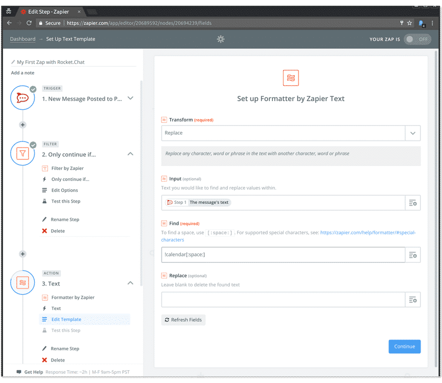Click the My First Zap with Rocket.Chat title
Image resolution: width=442 pixels, height=383 pixels.
coord(51,62)
